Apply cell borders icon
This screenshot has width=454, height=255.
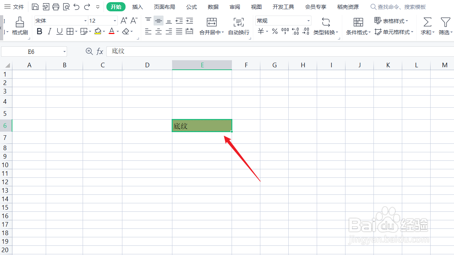pyautogui.click(x=70, y=32)
